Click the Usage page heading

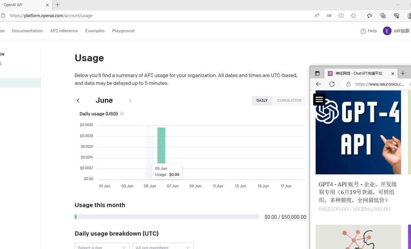point(89,58)
